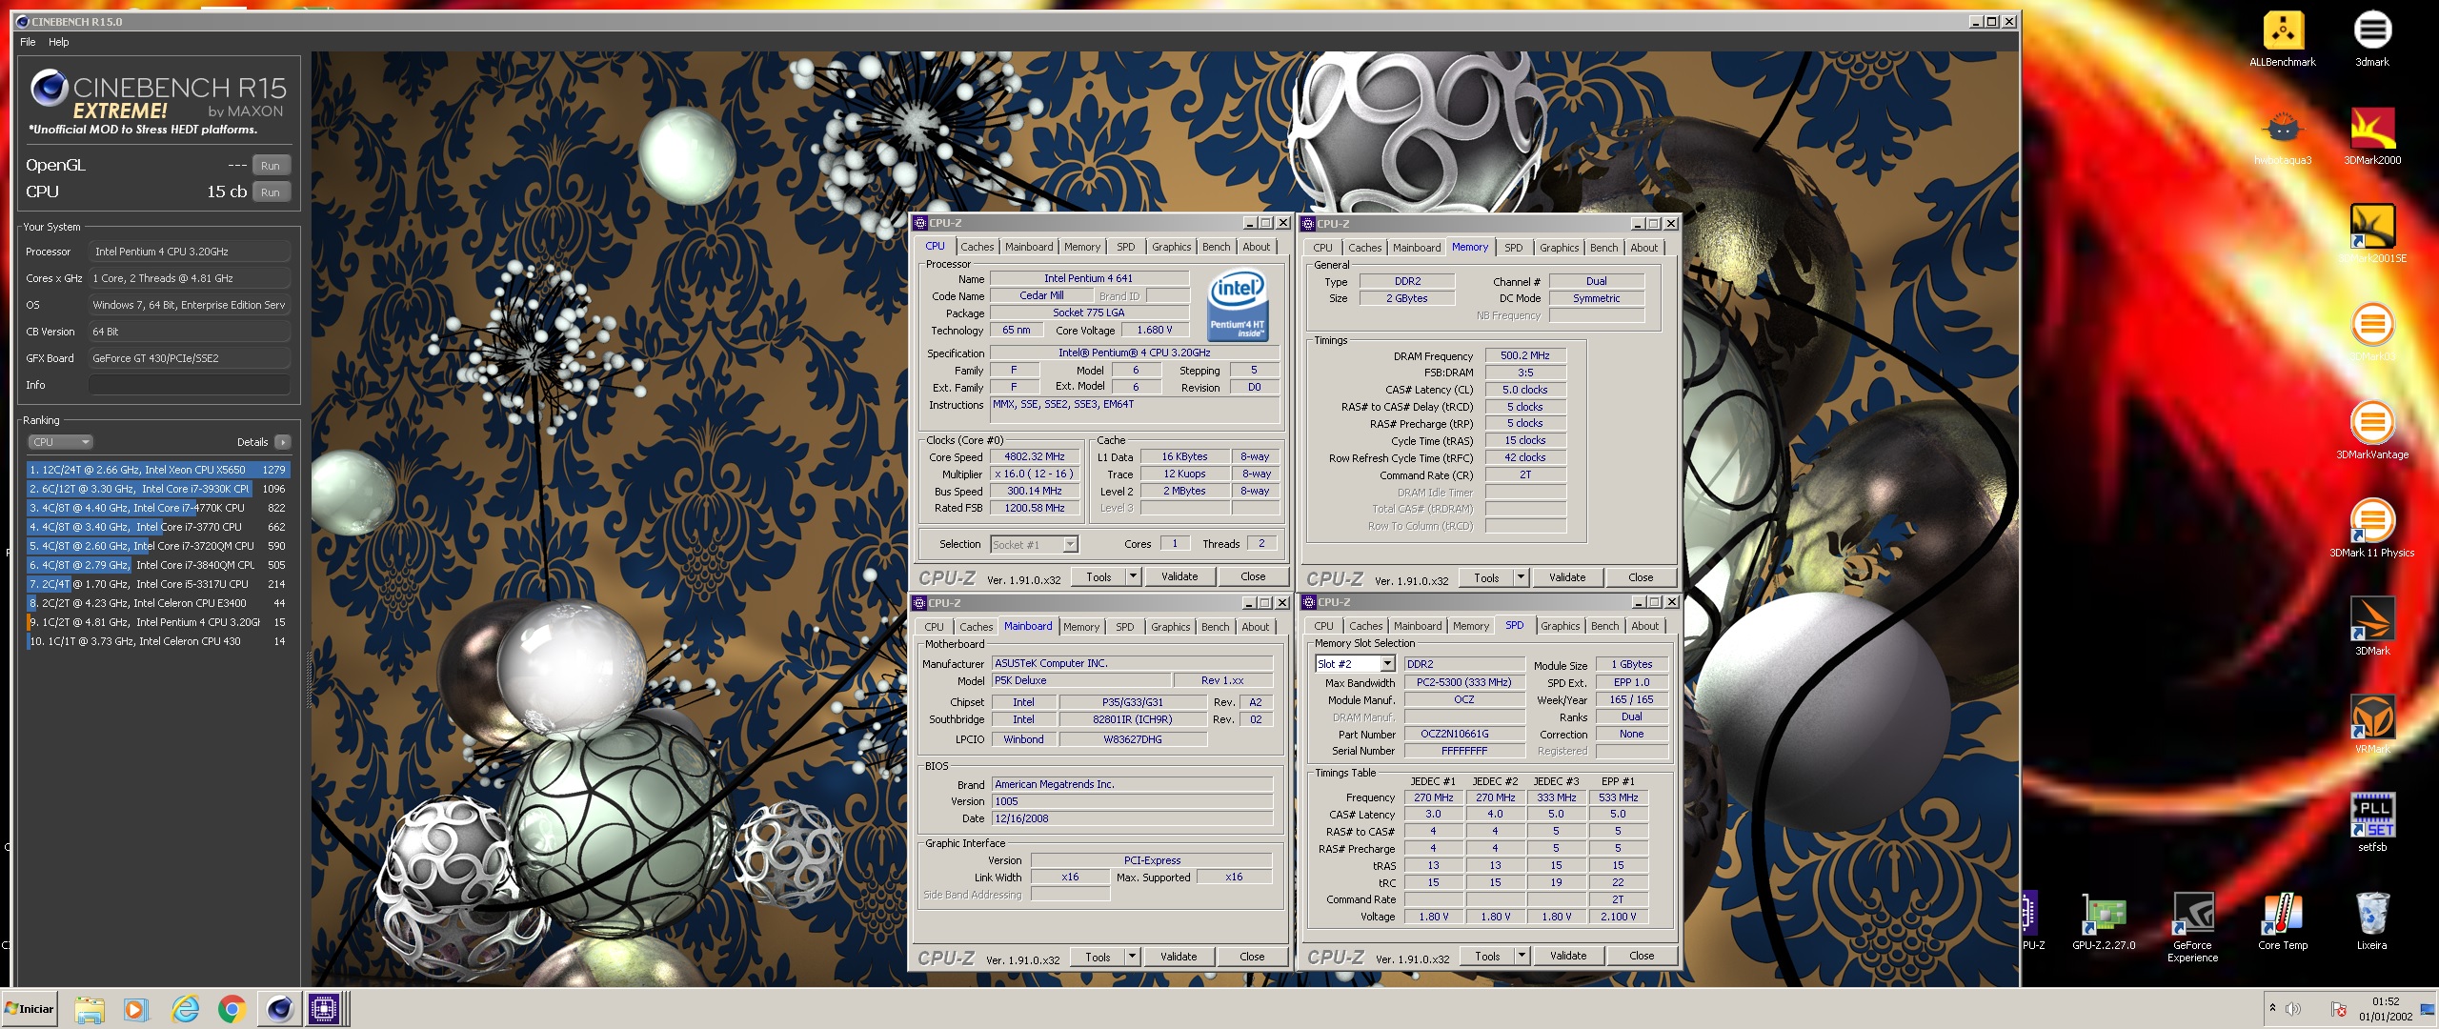Open the ALLBenchmark desktop icon
Viewport: 2439px width, 1029px height.
coord(2283,39)
